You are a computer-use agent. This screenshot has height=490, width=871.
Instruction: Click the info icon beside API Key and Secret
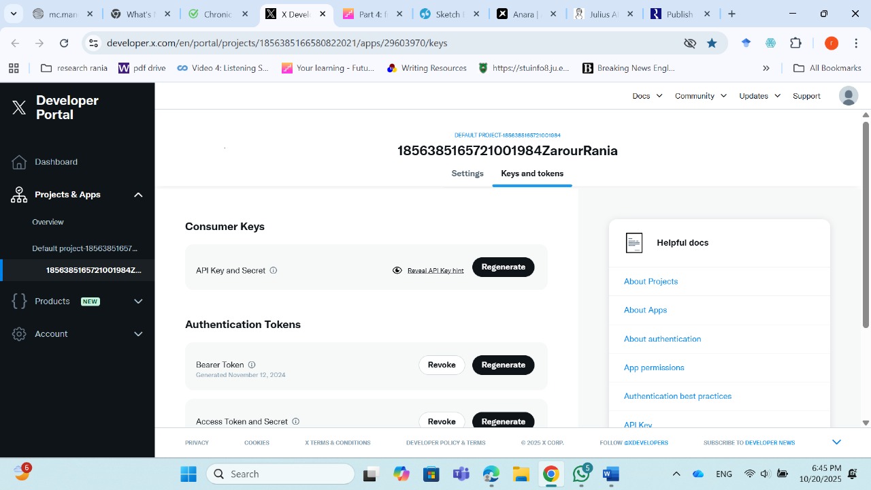coord(274,270)
